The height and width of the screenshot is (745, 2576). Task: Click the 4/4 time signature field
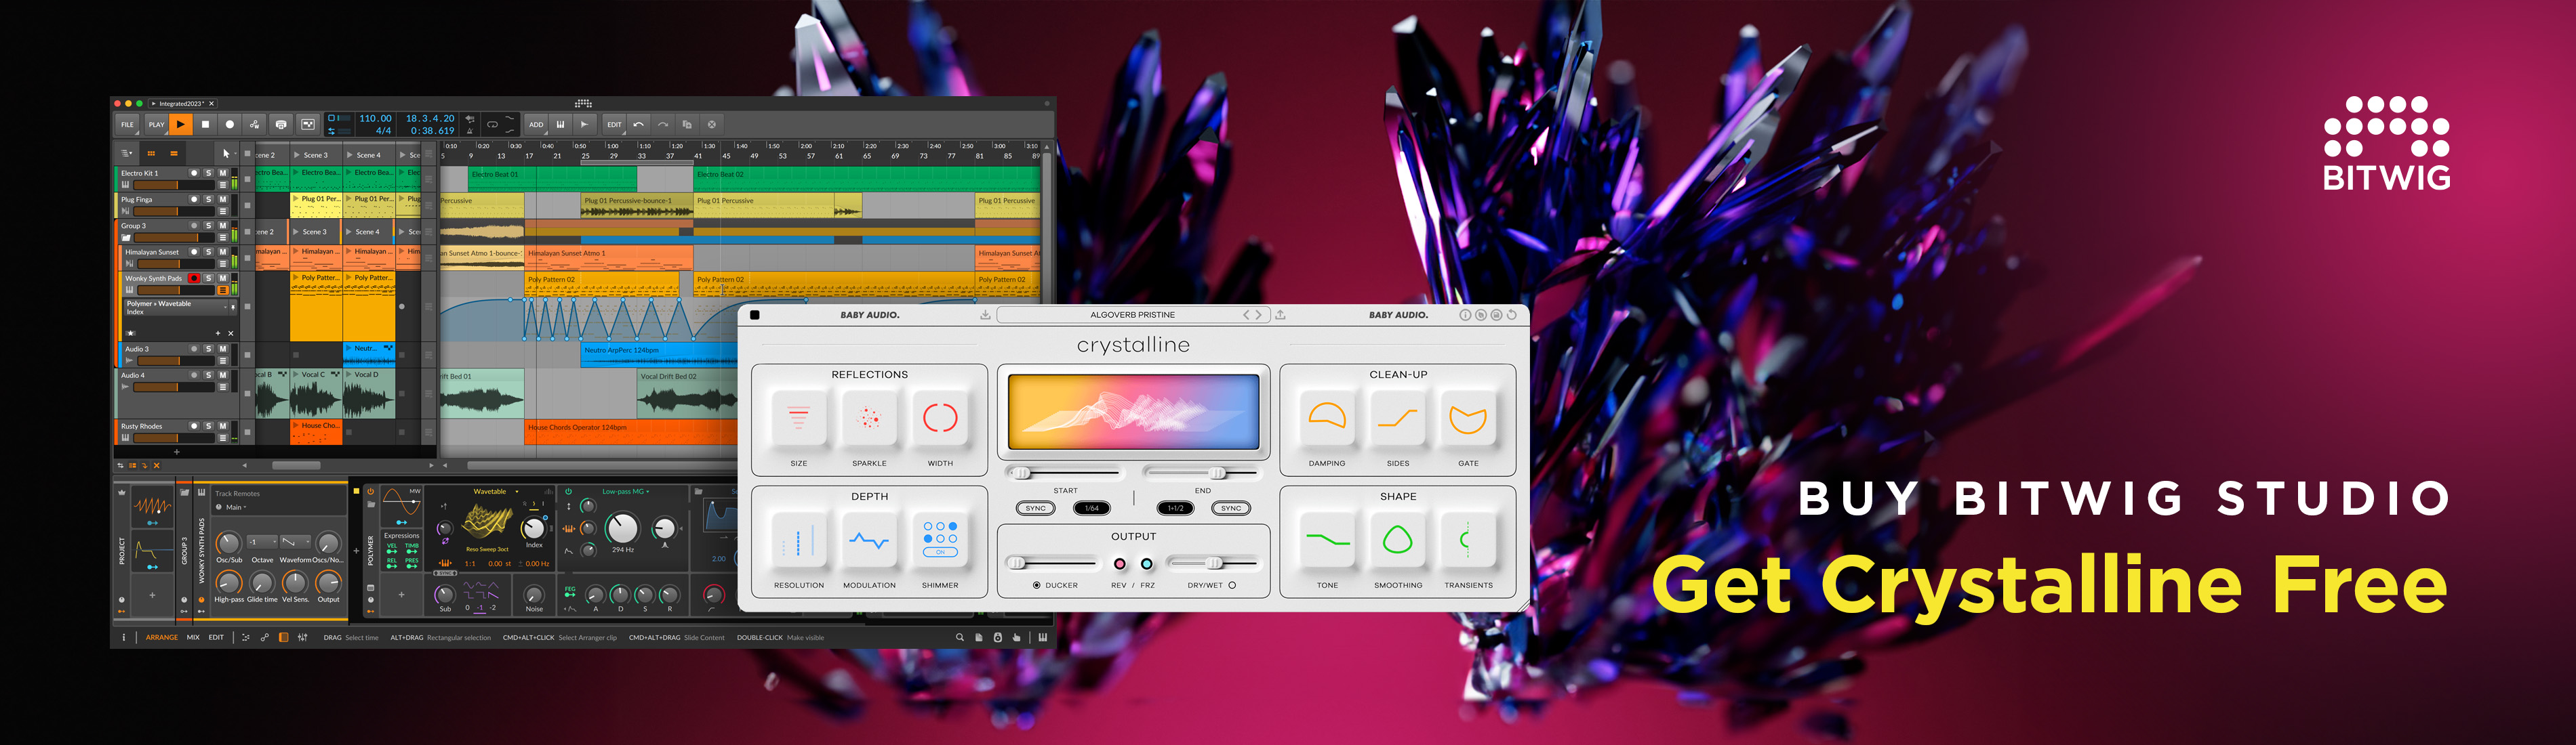click(383, 131)
